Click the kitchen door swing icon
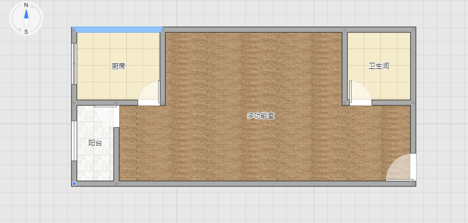Image resolution: width=468 pixels, height=223 pixels. [x=149, y=93]
